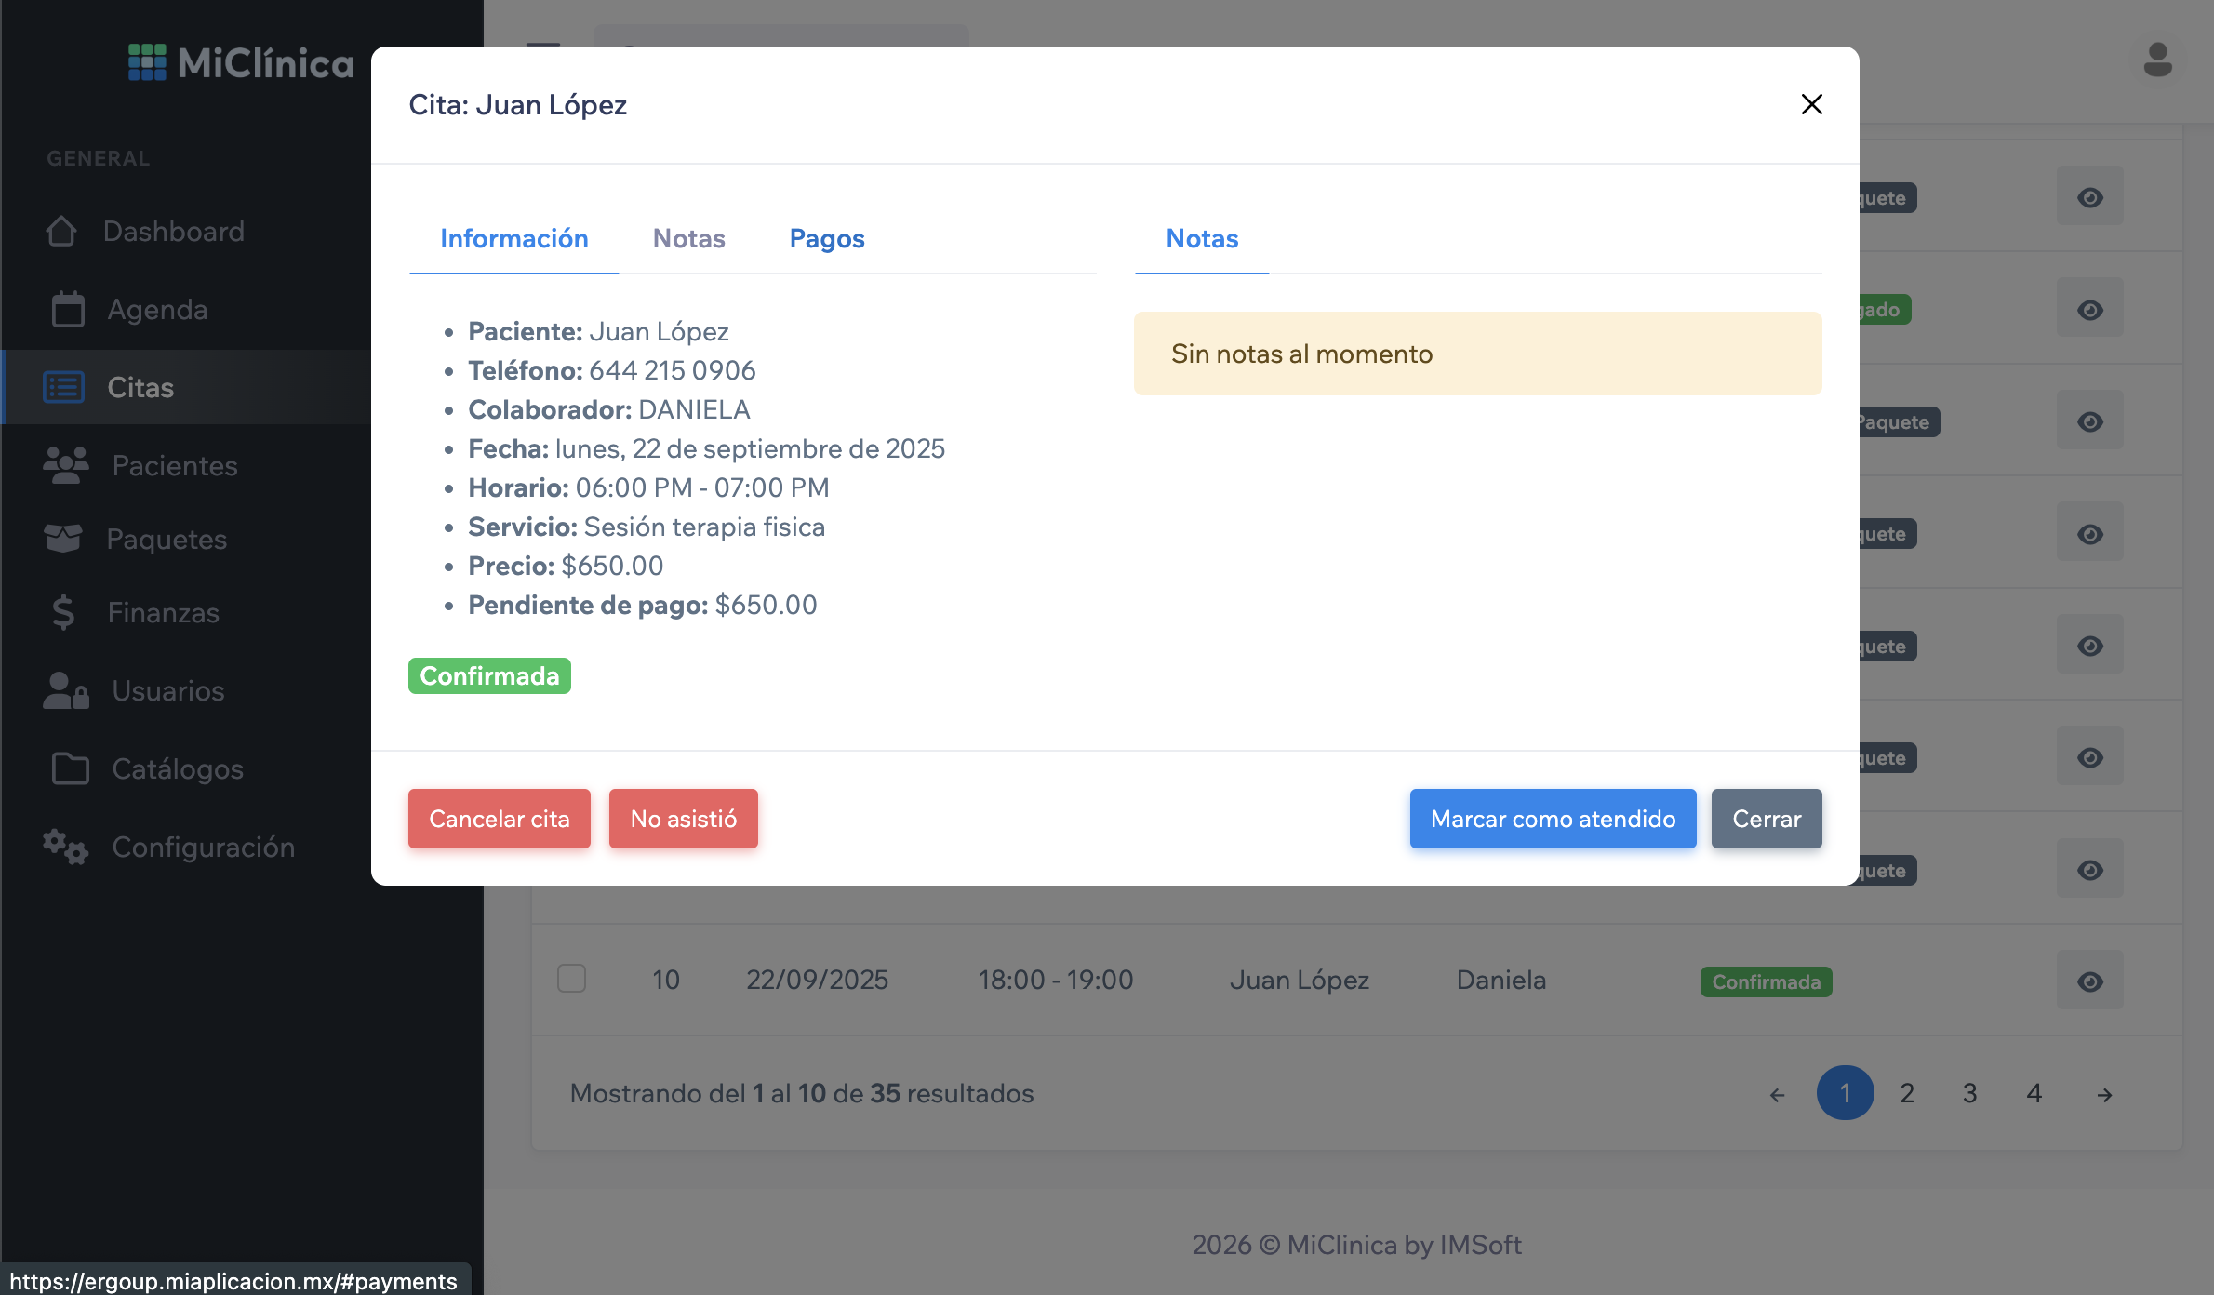This screenshot has height=1295, width=2214.
Task: Close the appointment dialog with the X
Action: (x=1811, y=104)
